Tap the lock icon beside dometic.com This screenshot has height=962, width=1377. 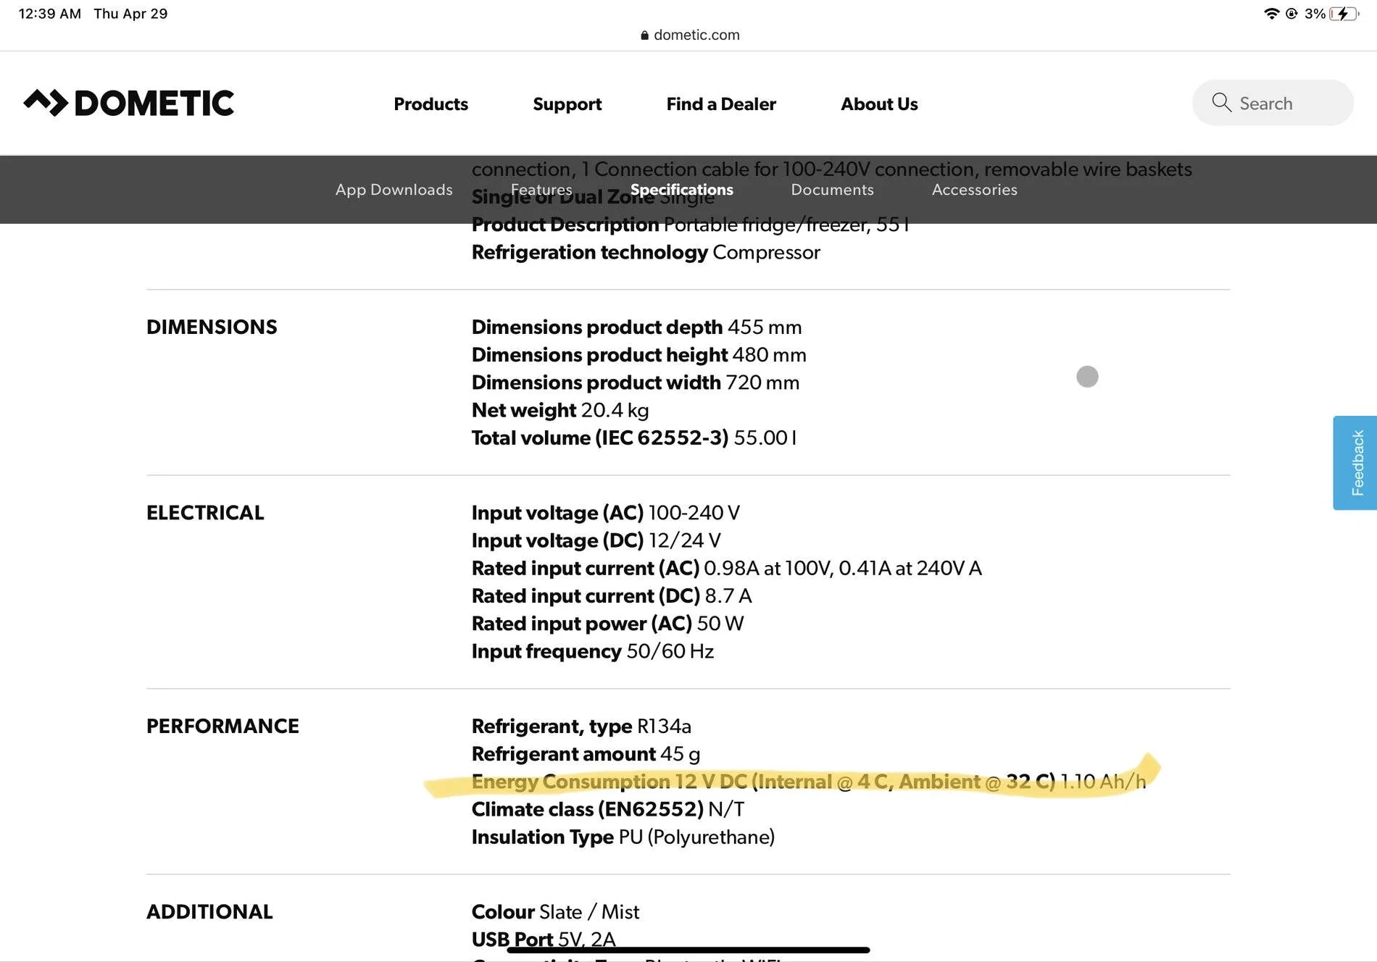[x=645, y=35]
